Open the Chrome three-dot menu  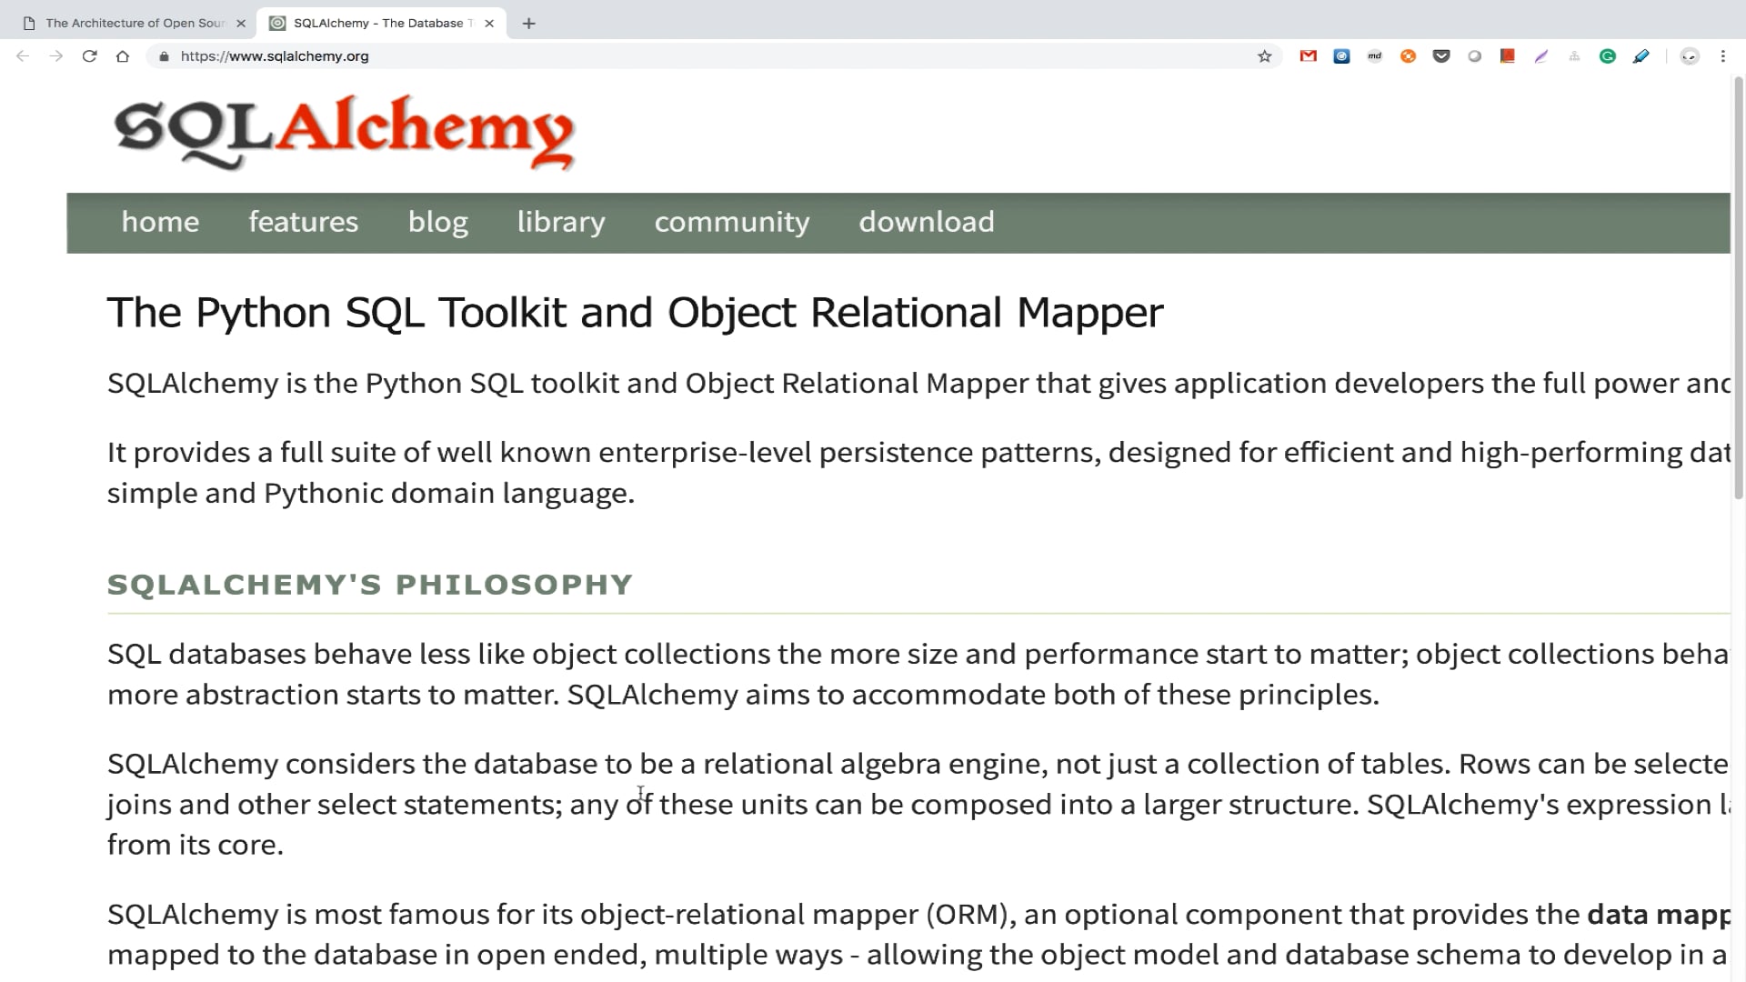[x=1722, y=56]
